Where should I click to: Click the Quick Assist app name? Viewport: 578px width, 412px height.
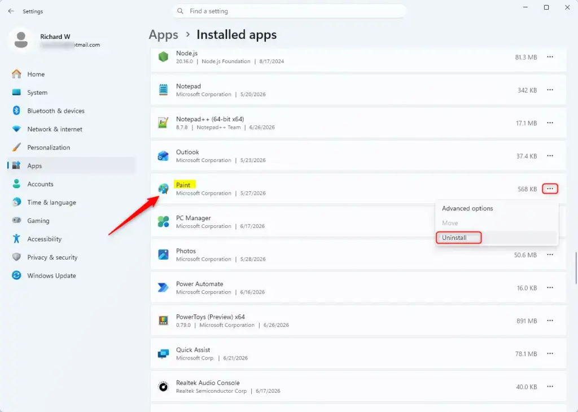tap(193, 350)
